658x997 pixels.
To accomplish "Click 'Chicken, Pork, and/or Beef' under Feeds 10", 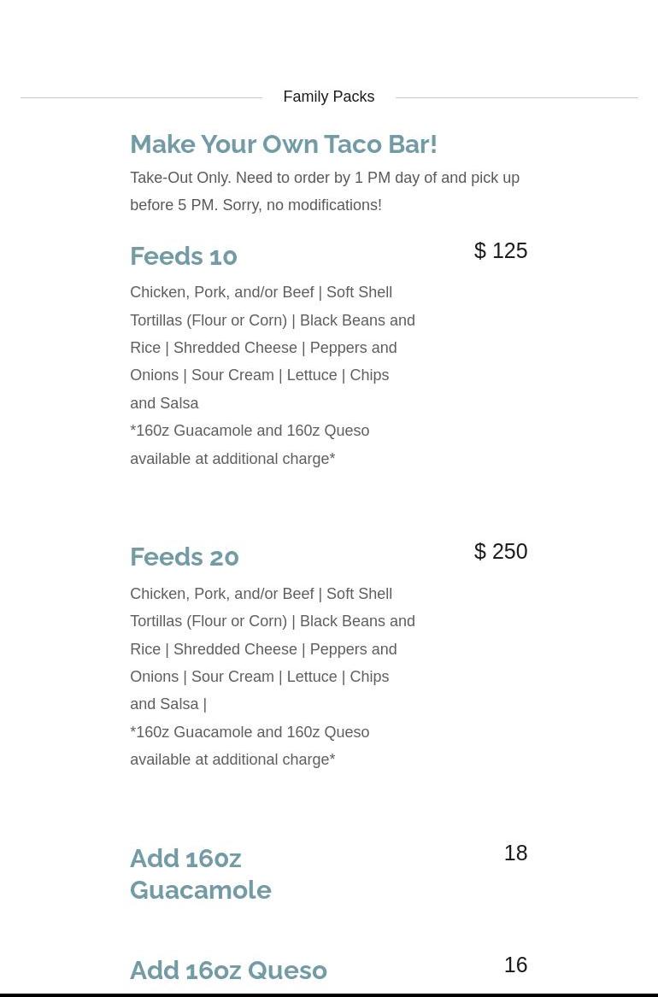I will [x=222, y=292].
